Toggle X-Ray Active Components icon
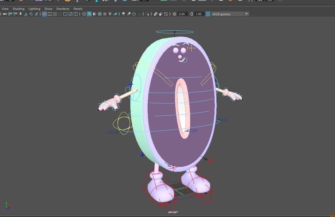 (161, 14)
